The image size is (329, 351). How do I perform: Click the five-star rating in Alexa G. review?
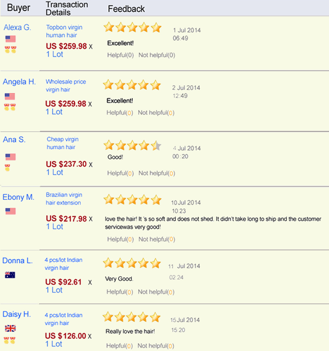tap(132, 27)
